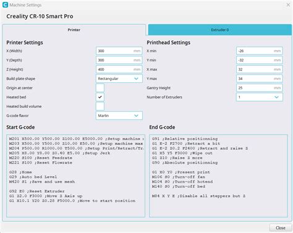293x233 pixels.
Task: Click the Cura logo icon in title bar
Action: (5, 5)
